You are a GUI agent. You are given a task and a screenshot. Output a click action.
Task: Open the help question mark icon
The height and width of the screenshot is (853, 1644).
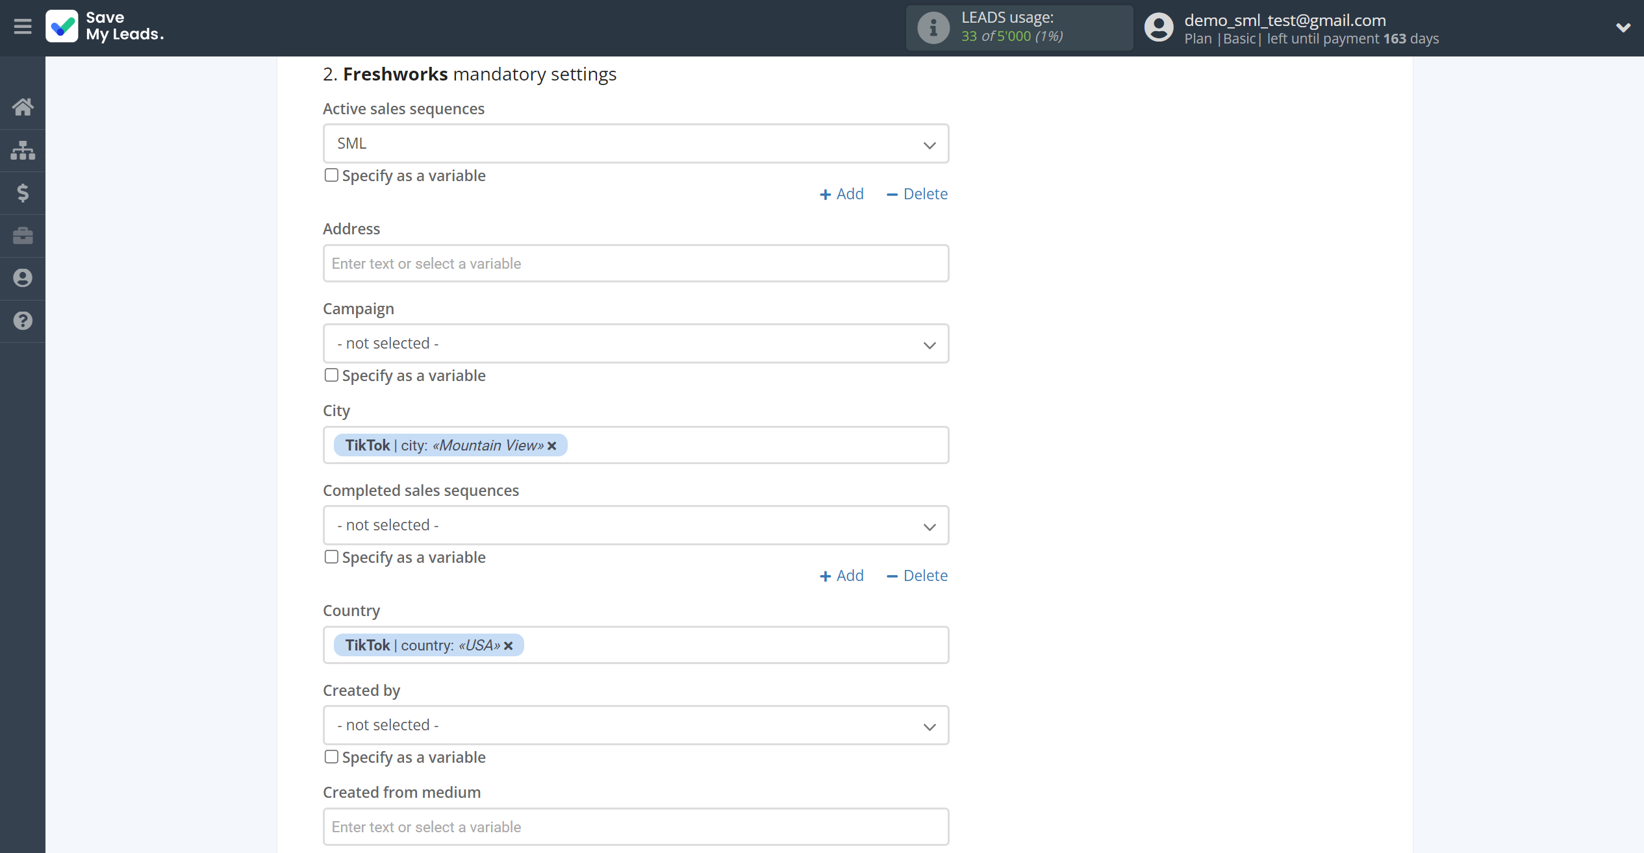pyautogui.click(x=23, y=321)
